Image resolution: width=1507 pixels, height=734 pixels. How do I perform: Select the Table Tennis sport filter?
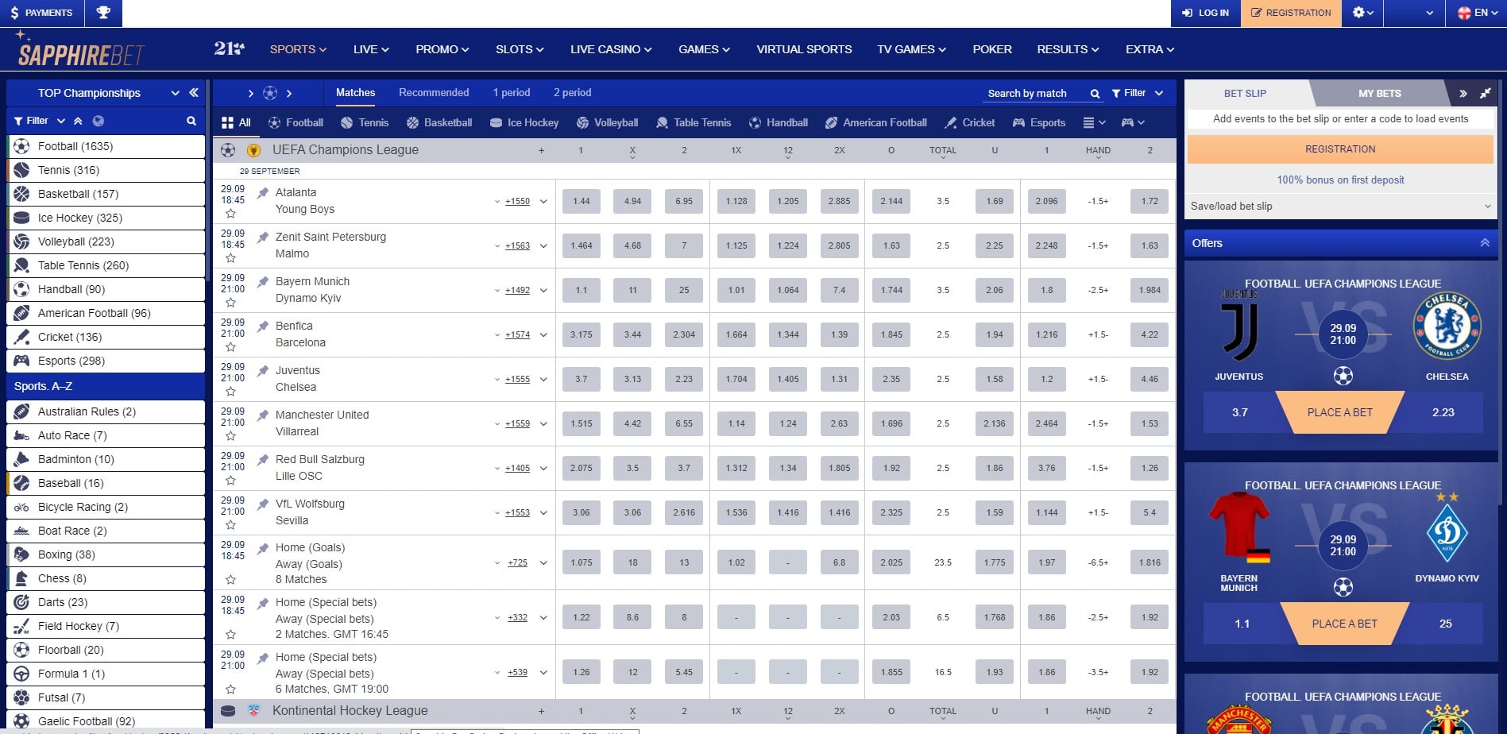(x=694, y=122)
